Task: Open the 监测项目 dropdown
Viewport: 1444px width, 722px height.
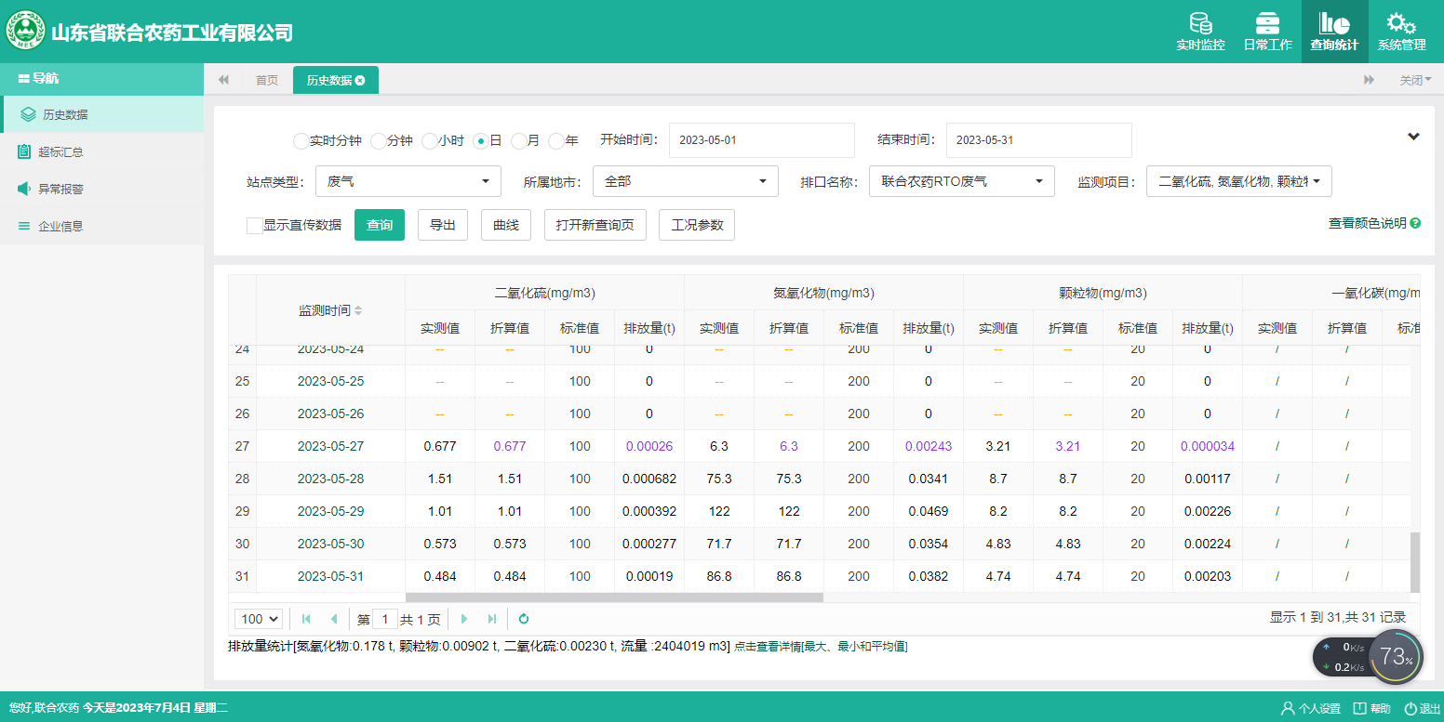Action: pos(1239,181)
